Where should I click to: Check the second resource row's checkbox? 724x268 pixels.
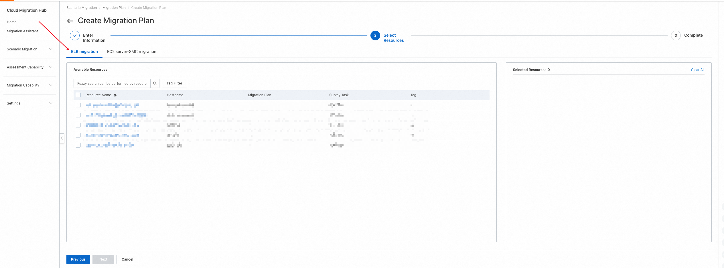78,115
